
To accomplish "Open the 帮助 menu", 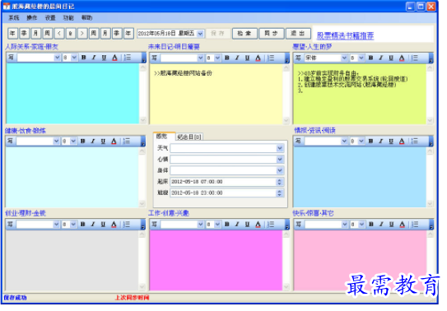I will [x=86, y=18].
